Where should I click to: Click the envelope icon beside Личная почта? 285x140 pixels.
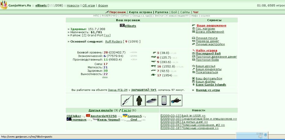[194, 38]
